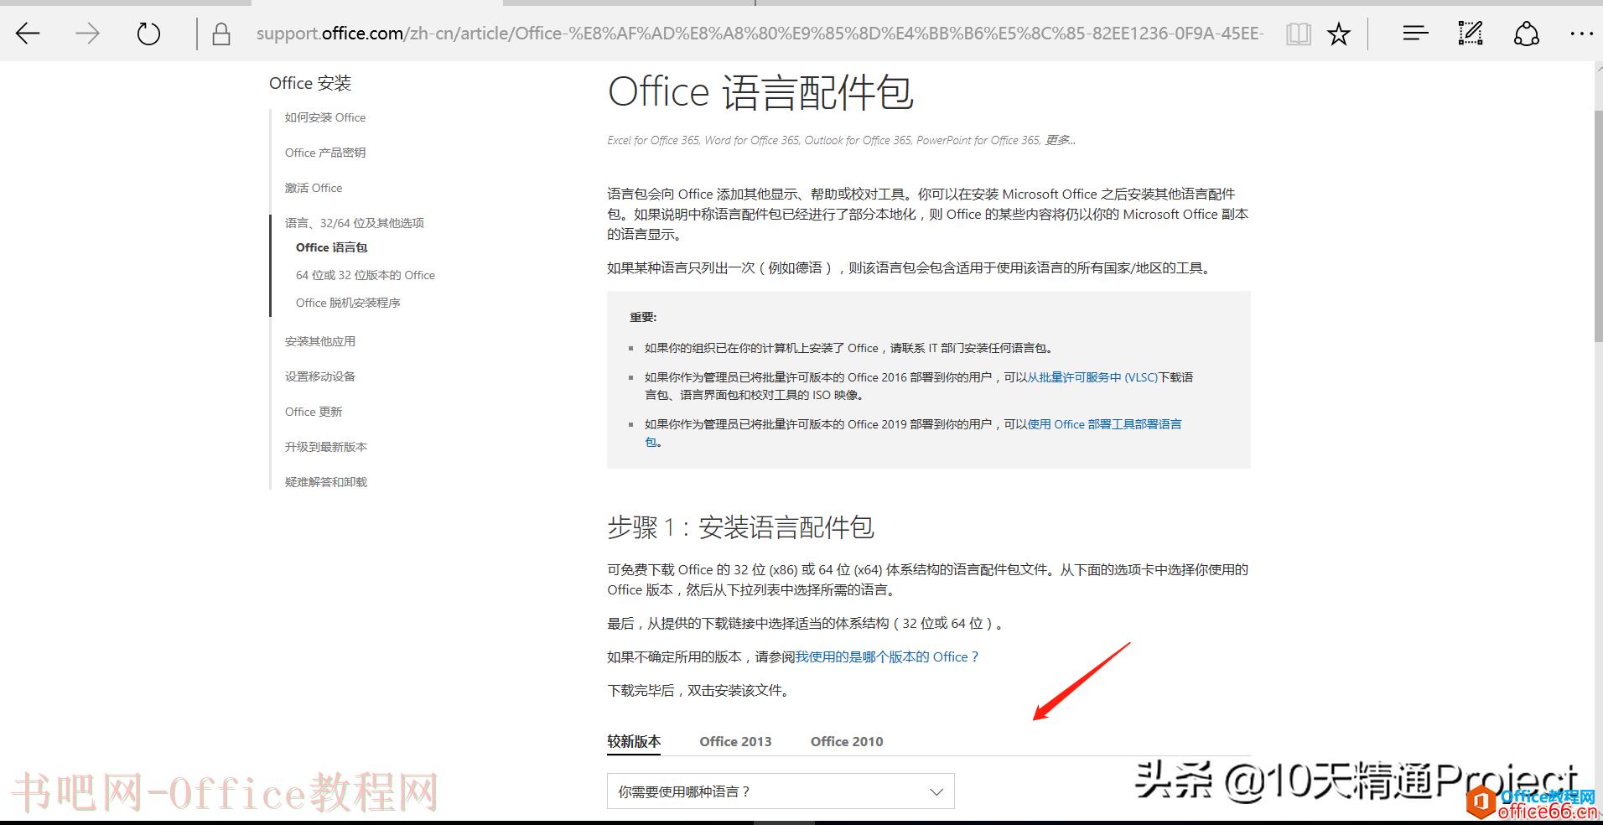Expand 设置移动设备 sidebar section
This screenshot has width=1603, height=825.
click(x=320, y=376)
